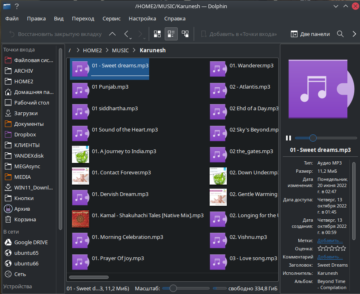Screen dimensions: 360x294
Task: Open the Правка menu
Action: [x=36, y=19]
